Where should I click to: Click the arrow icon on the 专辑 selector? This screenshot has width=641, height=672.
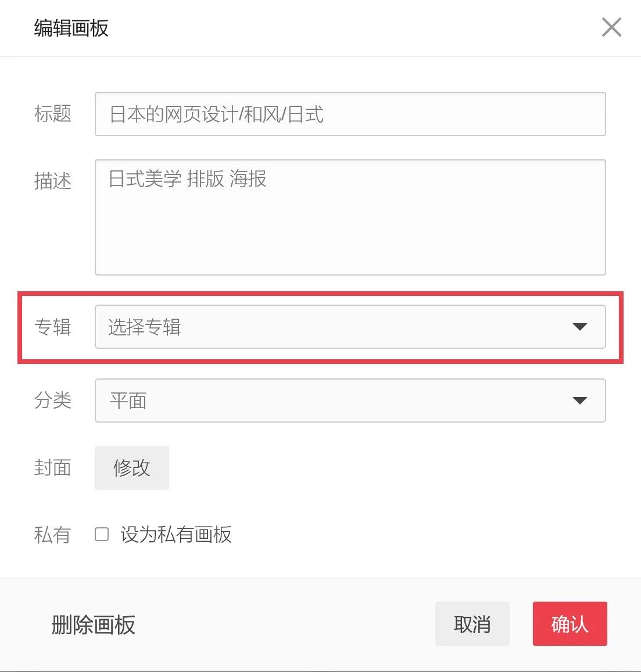[x=580, y=327]
